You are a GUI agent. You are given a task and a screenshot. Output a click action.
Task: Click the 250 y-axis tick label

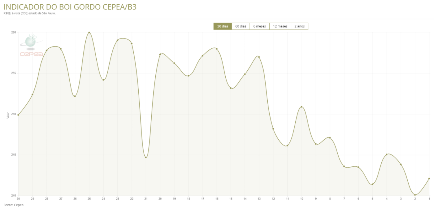point(14,114)
